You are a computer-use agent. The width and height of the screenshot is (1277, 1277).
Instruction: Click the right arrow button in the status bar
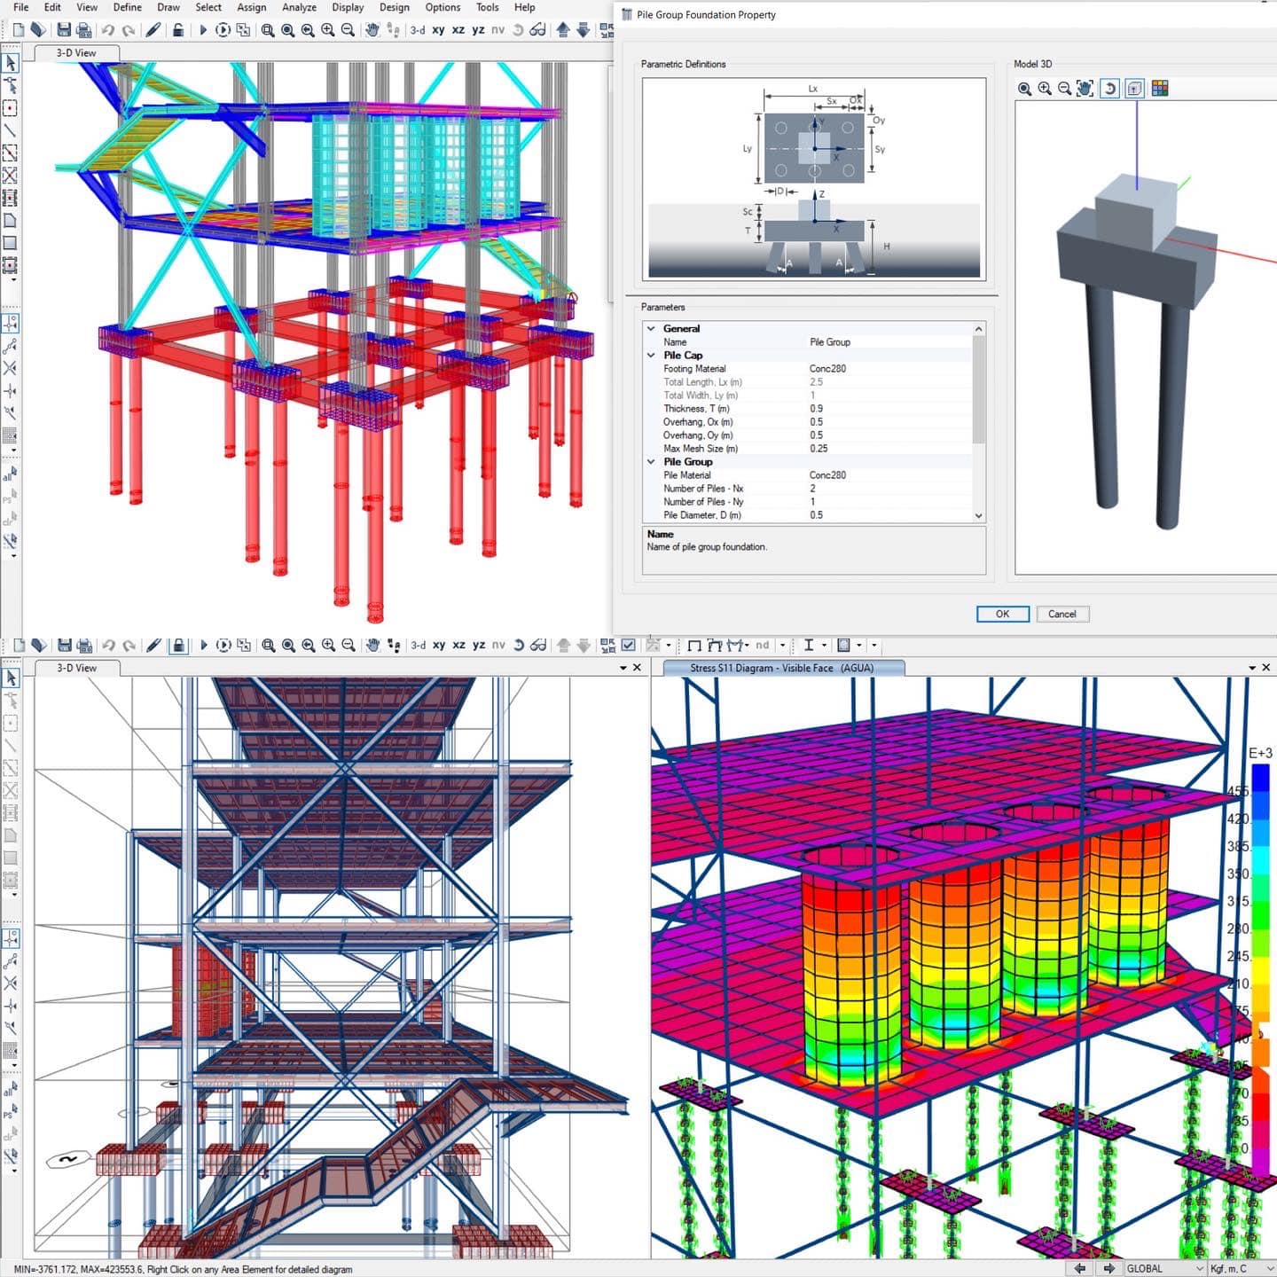[1109, 1269]
